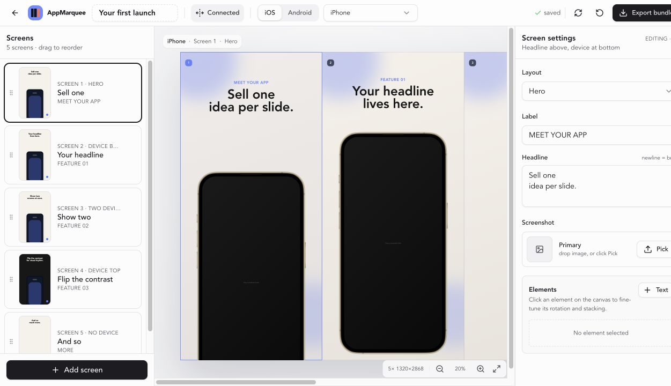
Task: Switch platform to iOS
Action: 270,13
